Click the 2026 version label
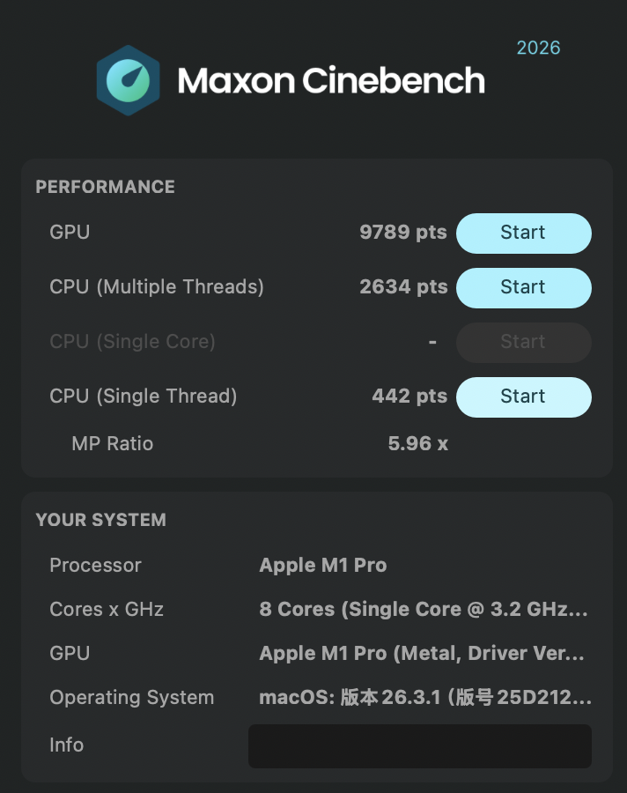The width and height of the screenshot is (627, 793). point(538,48)
